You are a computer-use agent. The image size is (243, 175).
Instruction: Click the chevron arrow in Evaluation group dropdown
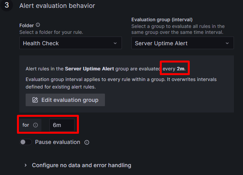point(227,43)
